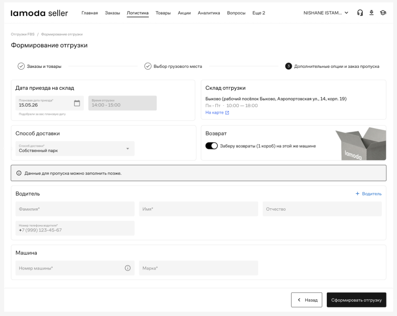The height and width of the screenshot is (316, 397).
Task: Click the Плановая дата приезда date field
Action: [50, 103]
